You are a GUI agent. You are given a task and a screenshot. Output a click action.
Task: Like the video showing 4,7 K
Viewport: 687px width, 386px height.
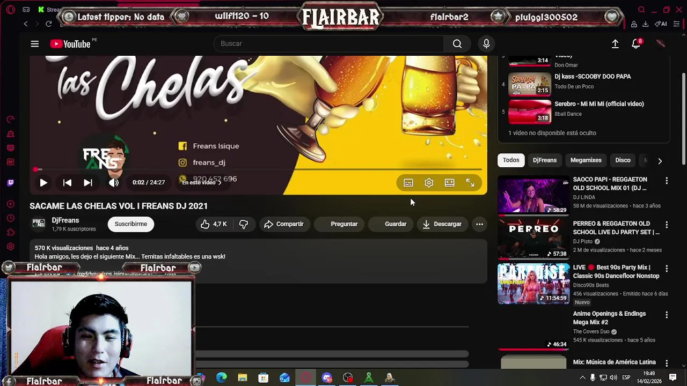click(214, 224)
